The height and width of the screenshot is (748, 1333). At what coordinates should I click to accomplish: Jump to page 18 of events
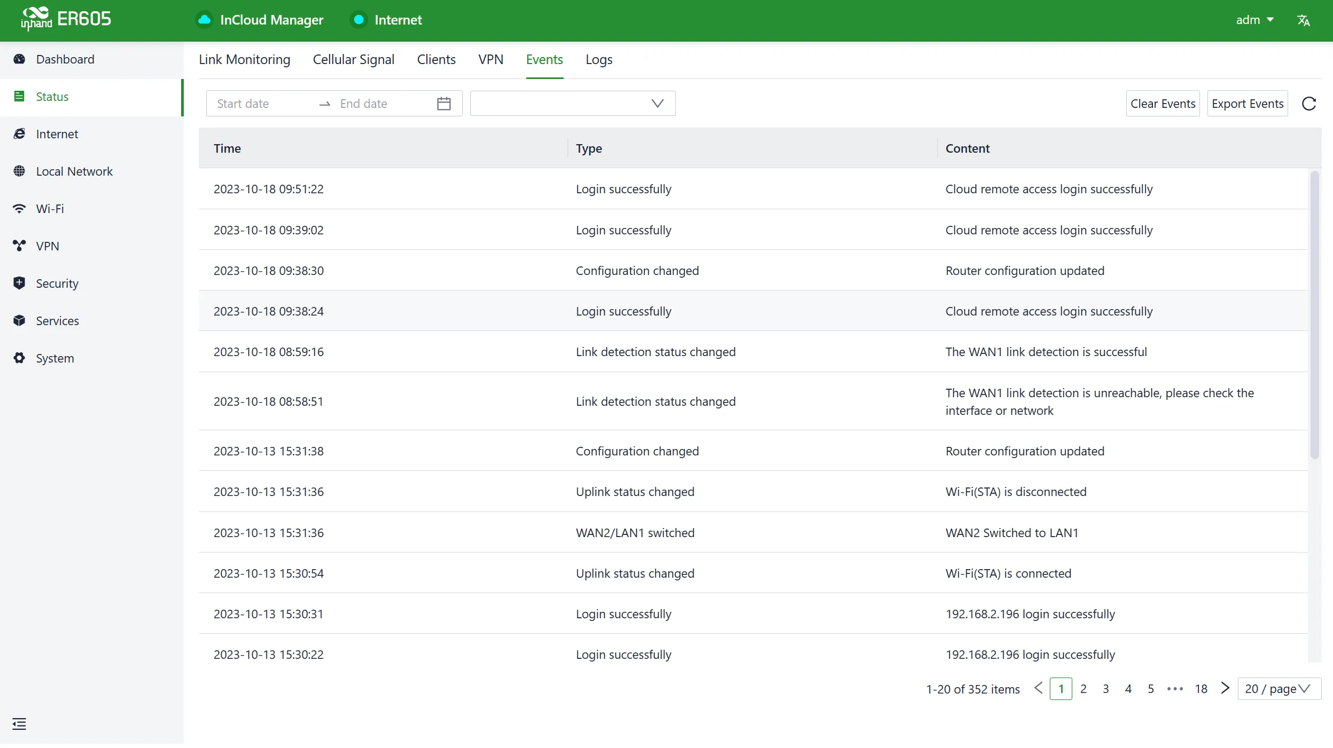[x=1201, y=689]
